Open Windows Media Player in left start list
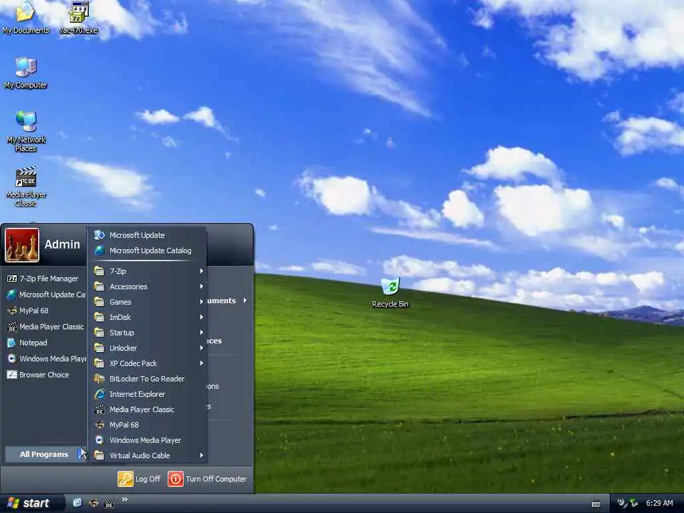 coord(46,359)
